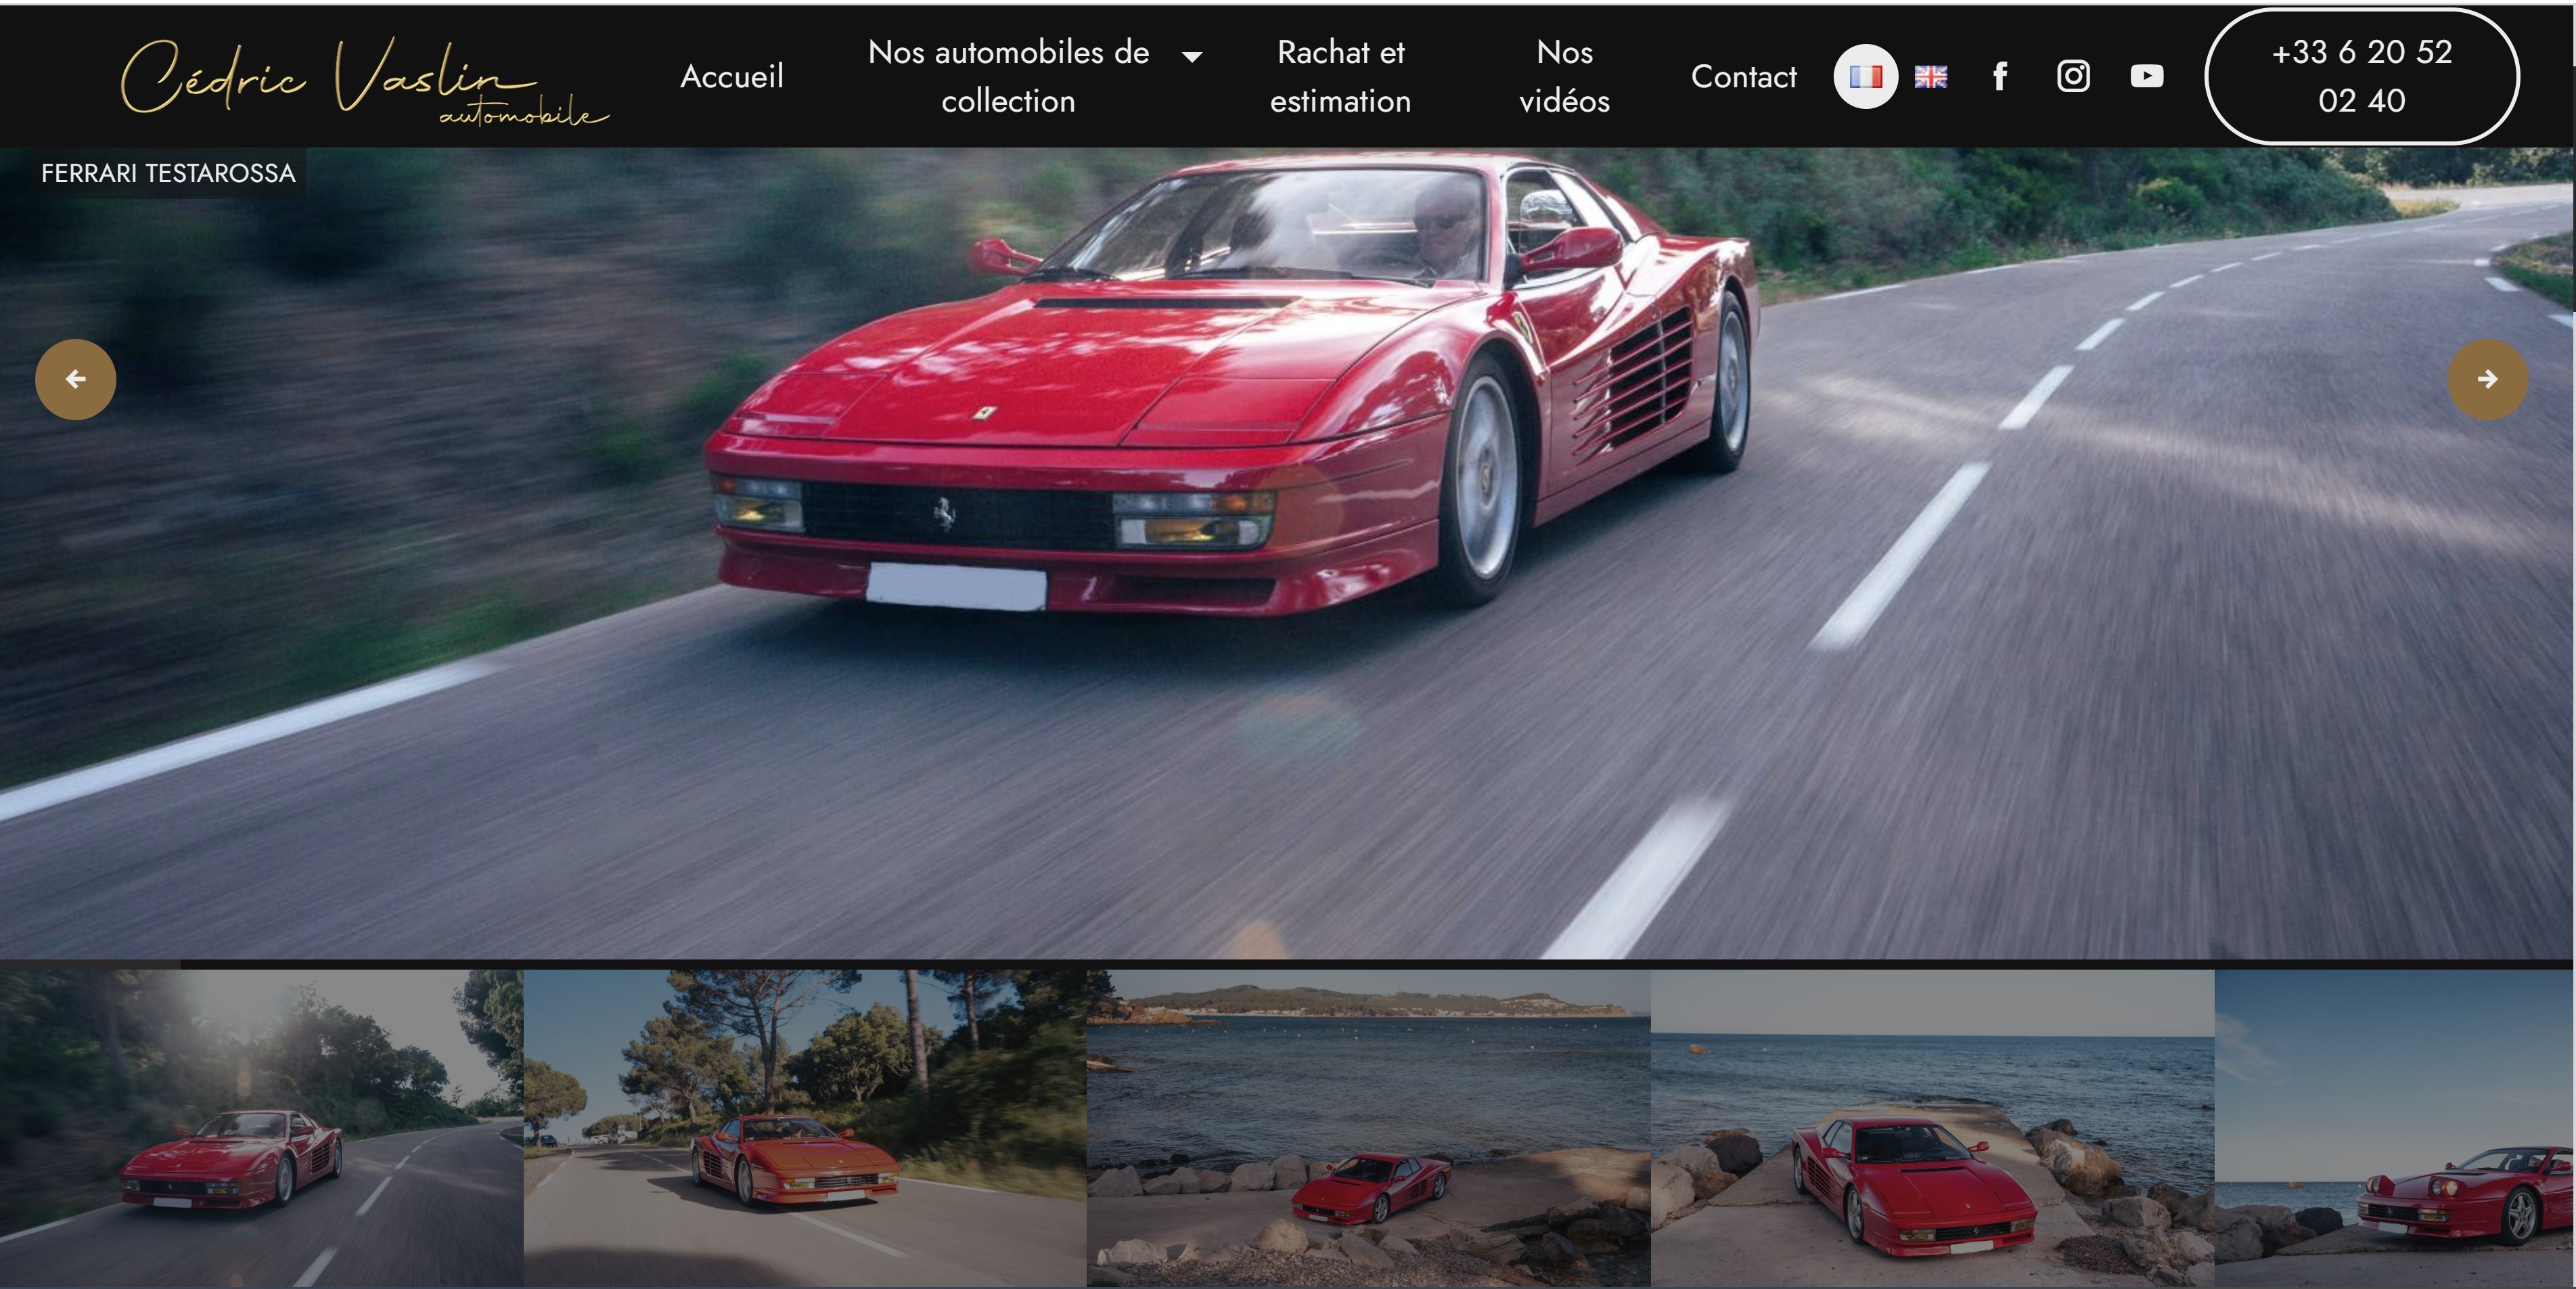Screen dimensions: 2576x1289
Task: Switch language with the French flag
Action: click(1865, 76)
